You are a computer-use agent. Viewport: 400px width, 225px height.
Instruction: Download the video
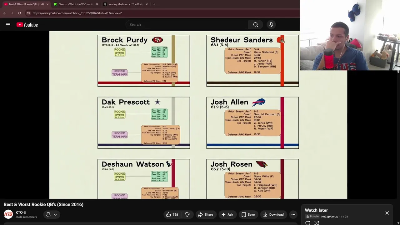273,215
